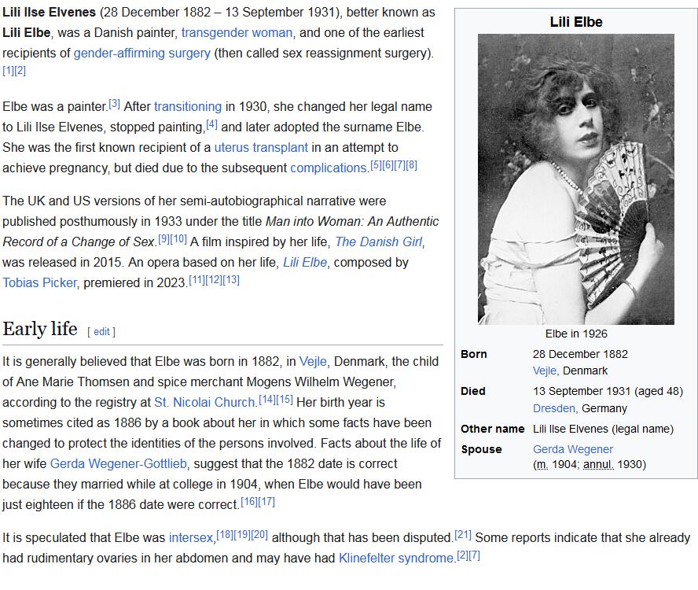
Task: Follow citation [2] after surgery sentence
Action: pyautogui.click(x=20, y=71)
